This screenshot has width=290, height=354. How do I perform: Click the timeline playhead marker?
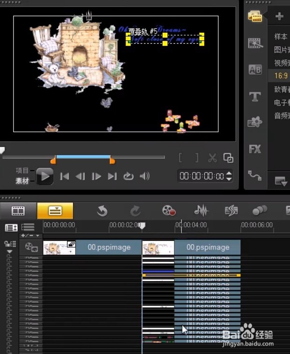tap(142, 226)
